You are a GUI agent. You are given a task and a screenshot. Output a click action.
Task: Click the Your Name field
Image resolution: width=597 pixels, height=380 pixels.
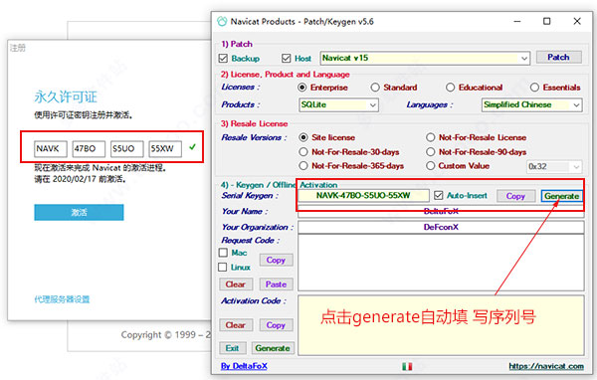pos(441,211)
